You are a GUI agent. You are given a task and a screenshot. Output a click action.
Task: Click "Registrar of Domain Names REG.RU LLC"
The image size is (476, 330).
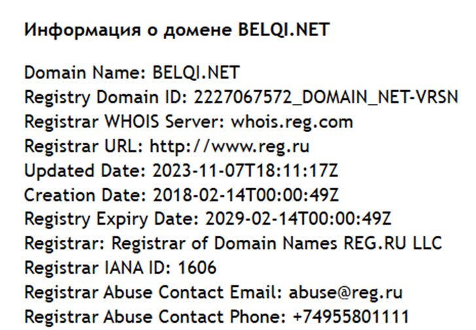click(277, 243)
